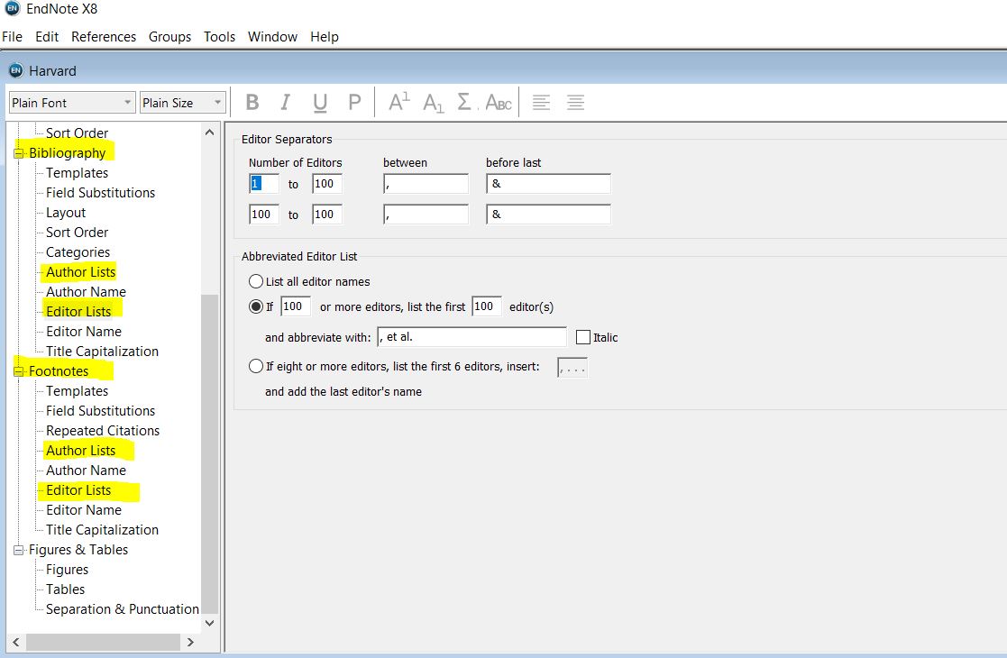Click the horizontal scroll left arrow
The width and height of the screenshot is (1007, 658).
tap(16, 642)
